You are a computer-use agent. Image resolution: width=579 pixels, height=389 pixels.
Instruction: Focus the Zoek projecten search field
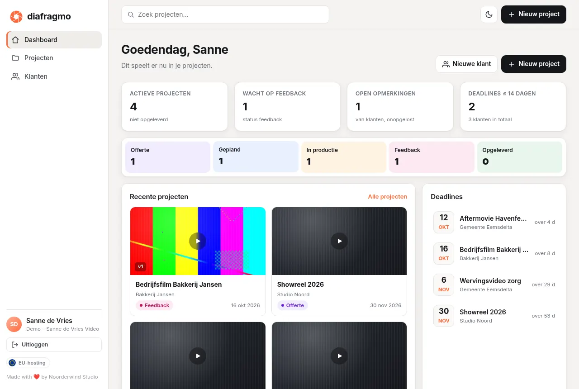(x=225, y=14)
